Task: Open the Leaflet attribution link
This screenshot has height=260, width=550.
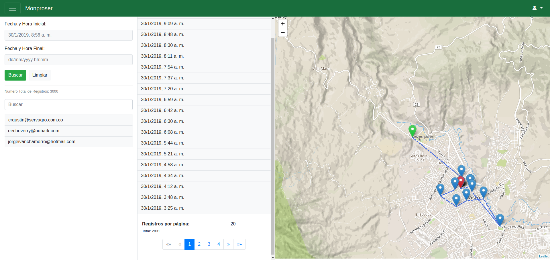Action: 543,256
